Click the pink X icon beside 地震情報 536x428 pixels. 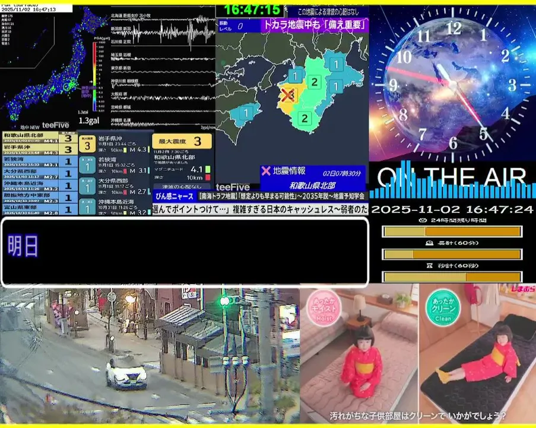(x=266, y=171)
